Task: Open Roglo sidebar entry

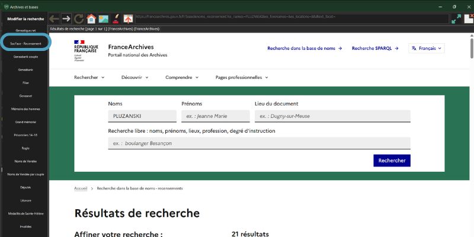Action: pyautogui.click(x=25, y=148)
